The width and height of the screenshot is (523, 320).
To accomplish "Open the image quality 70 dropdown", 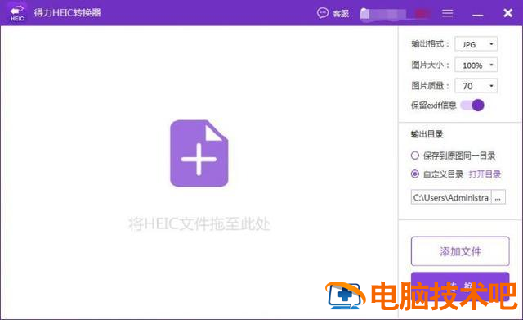I will coord(476,86).
